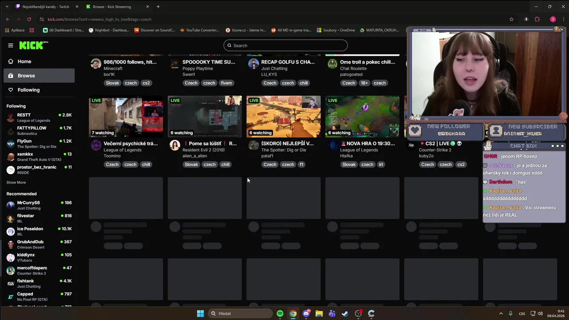569x320 pixels.
Task: Click alien_a_alien streamer avatar
Action: [175, 145]
